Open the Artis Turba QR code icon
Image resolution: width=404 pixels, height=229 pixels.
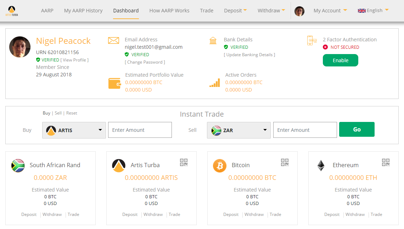pos(184,163)
